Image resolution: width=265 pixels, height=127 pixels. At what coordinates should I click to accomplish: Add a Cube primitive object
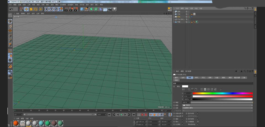tap(82, 9)
